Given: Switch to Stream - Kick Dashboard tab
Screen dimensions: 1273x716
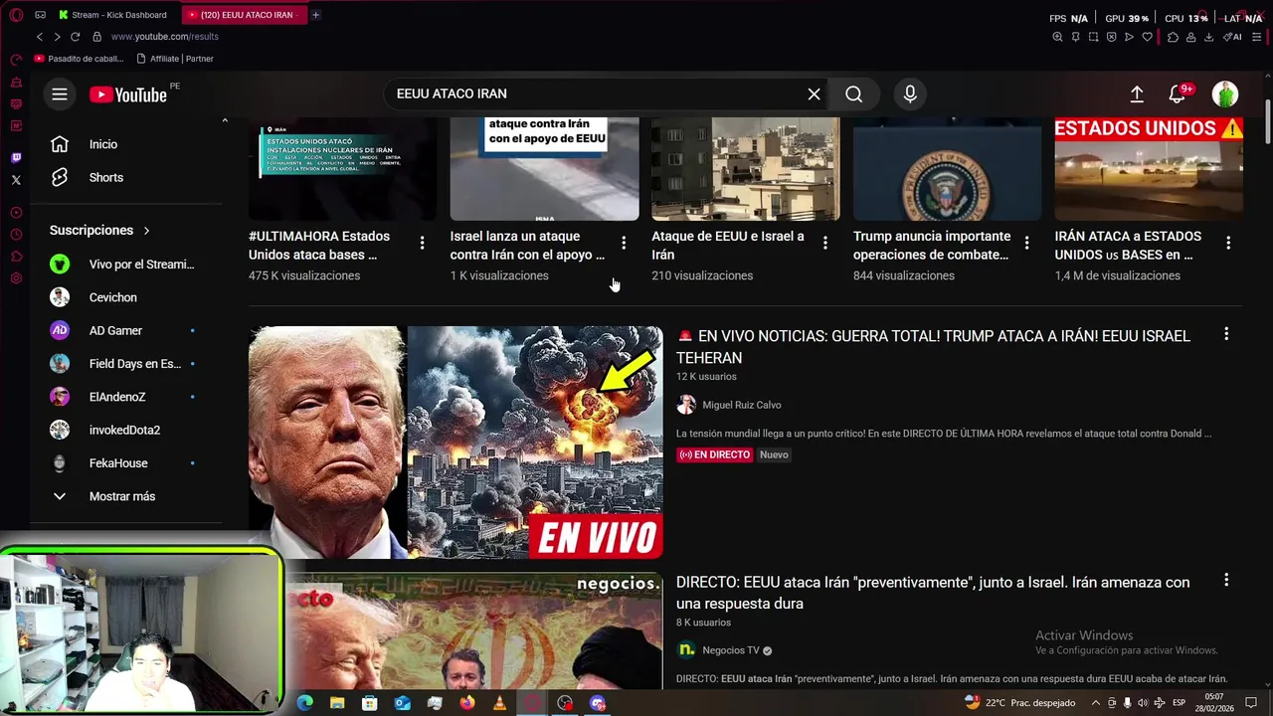Looking at the screenshot, I should click(x=112, y=15).
